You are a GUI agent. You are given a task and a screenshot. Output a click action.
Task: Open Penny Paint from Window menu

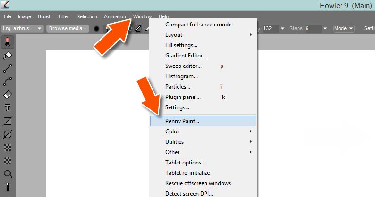(182, 121)
